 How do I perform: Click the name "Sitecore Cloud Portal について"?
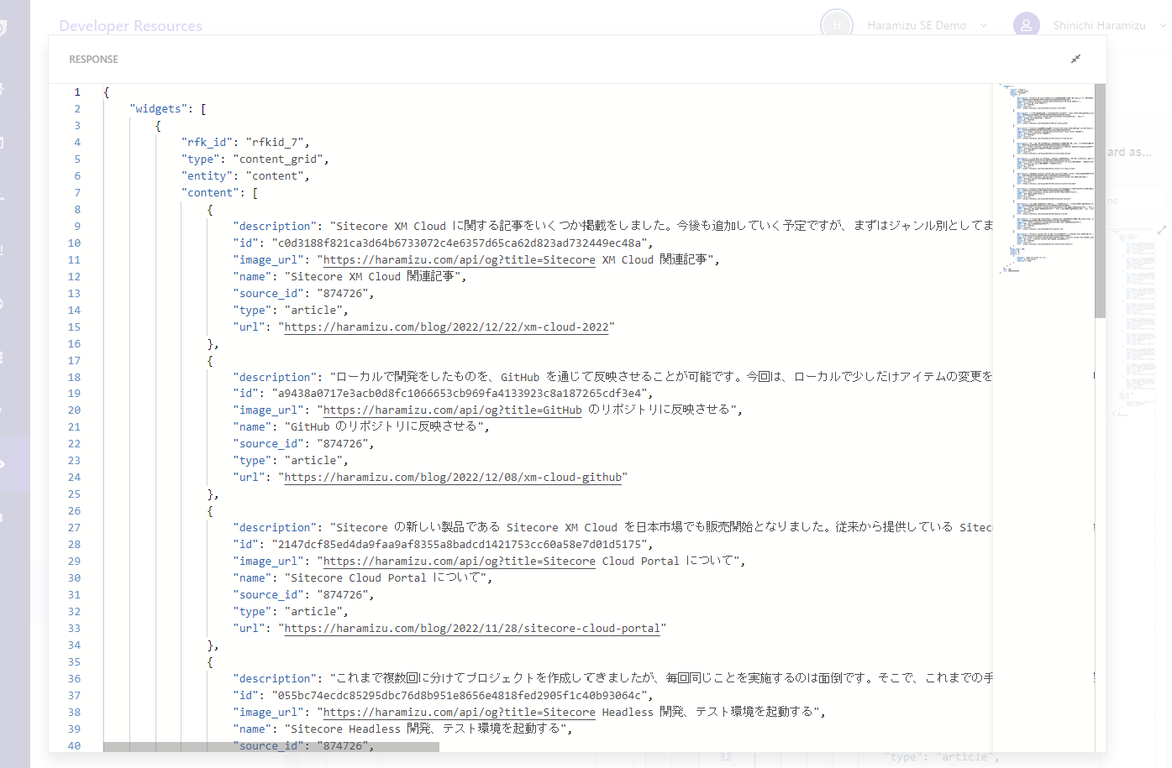[386, 578]
